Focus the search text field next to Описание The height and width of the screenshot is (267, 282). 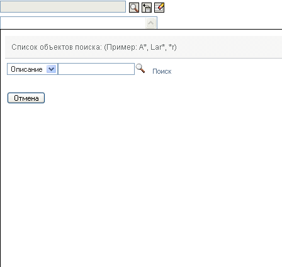point(96,69)
